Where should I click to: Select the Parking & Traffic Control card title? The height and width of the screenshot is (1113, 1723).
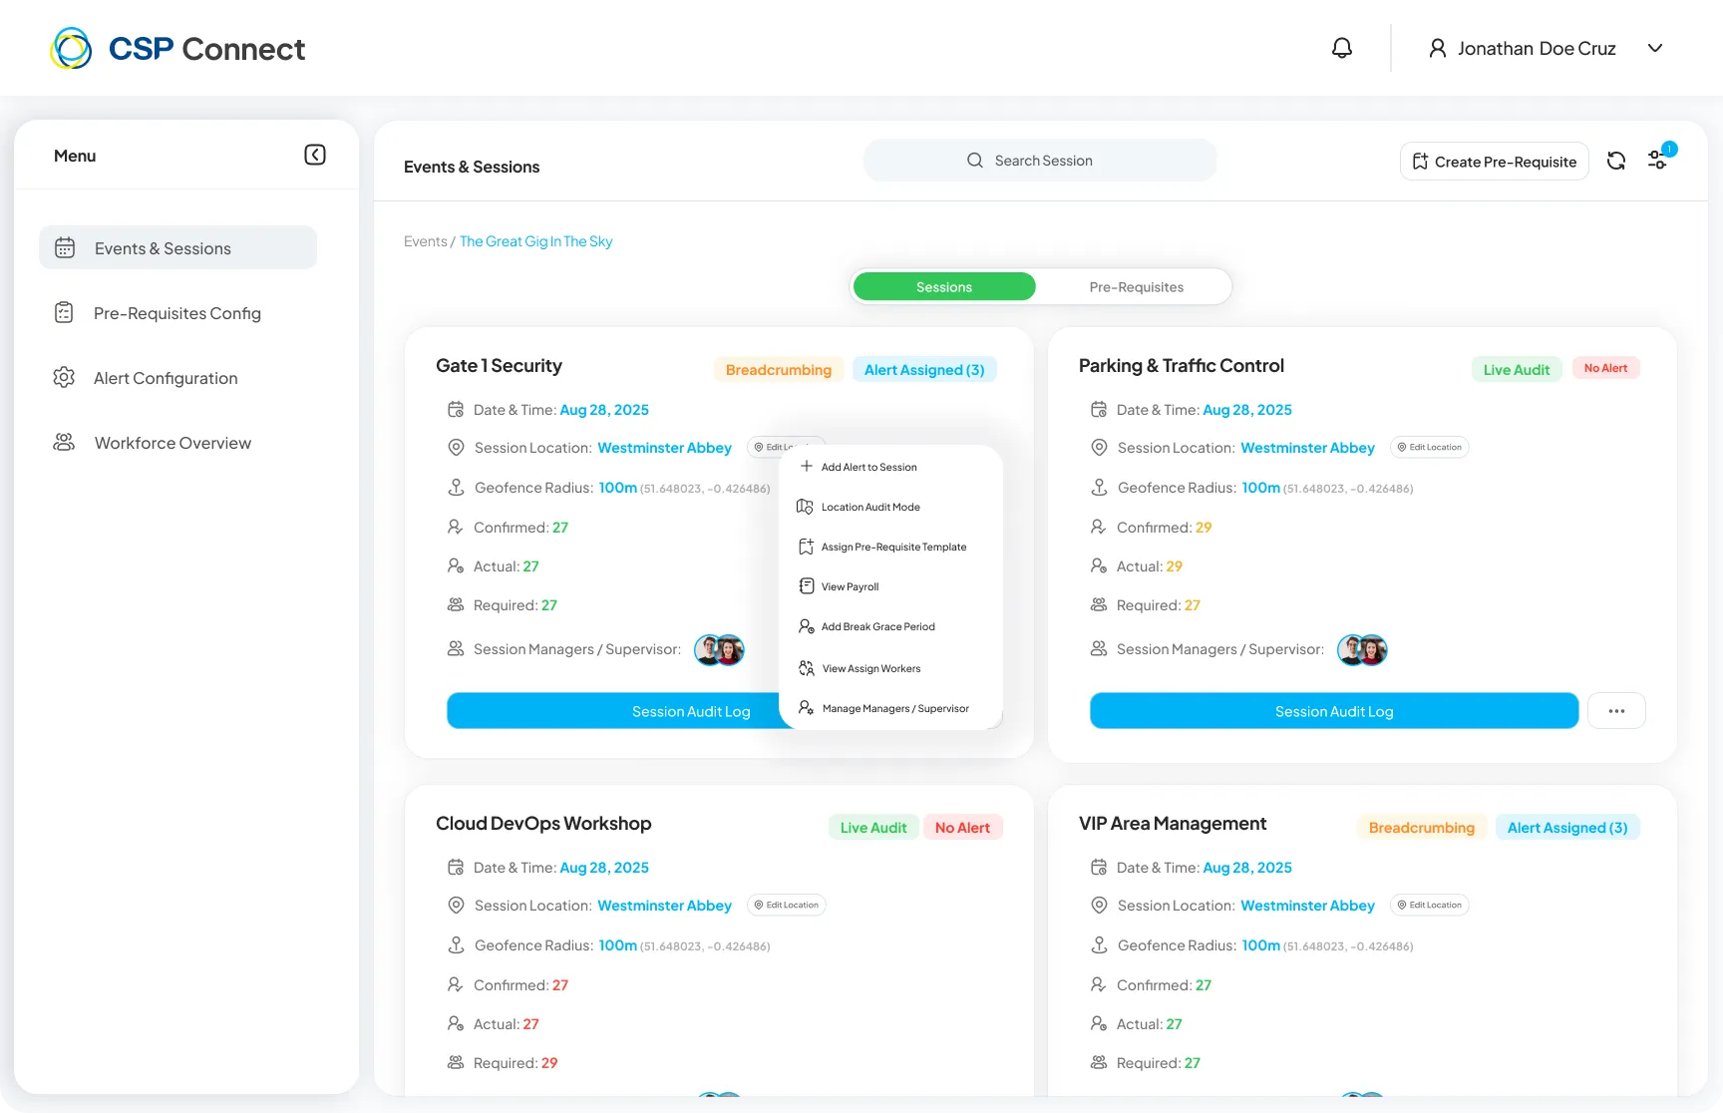(x=1182, y=366)
